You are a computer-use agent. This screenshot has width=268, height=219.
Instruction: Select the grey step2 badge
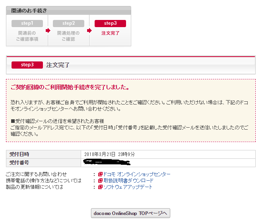point(68,24)
